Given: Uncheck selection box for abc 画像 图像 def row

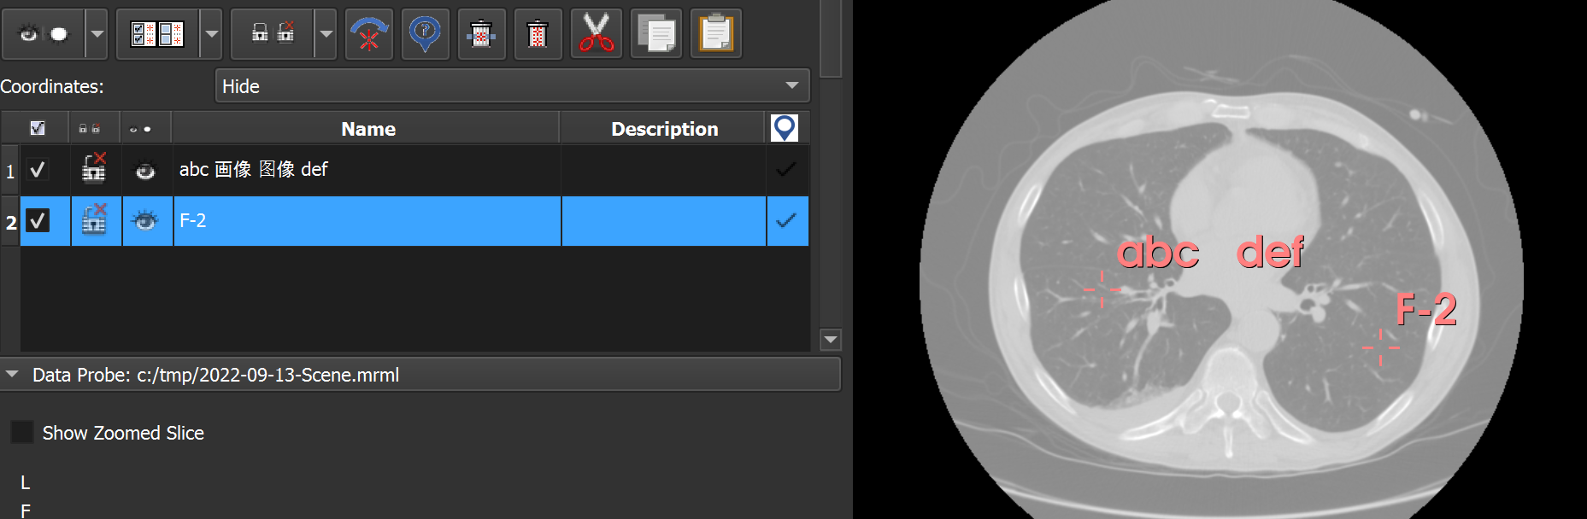Looking at the screenshot, I should click(38, 170).
